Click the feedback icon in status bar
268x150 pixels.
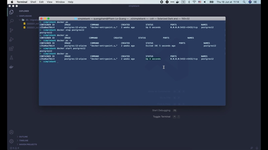click(x=252, y=148)
